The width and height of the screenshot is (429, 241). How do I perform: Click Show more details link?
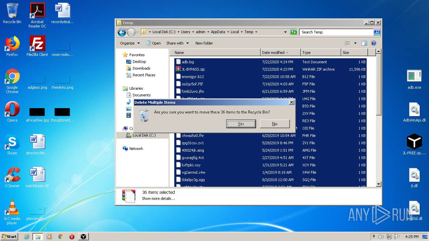[158, 198]
